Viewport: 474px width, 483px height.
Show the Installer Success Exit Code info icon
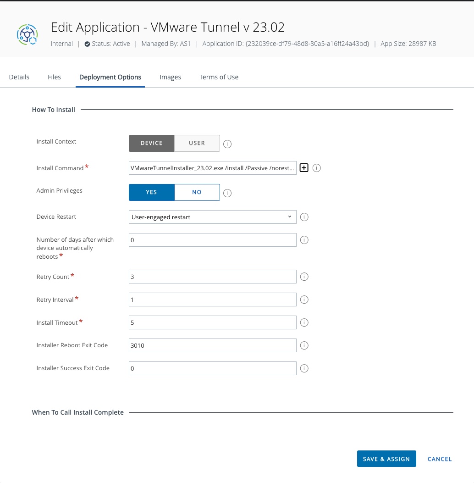tap(304, 368)
